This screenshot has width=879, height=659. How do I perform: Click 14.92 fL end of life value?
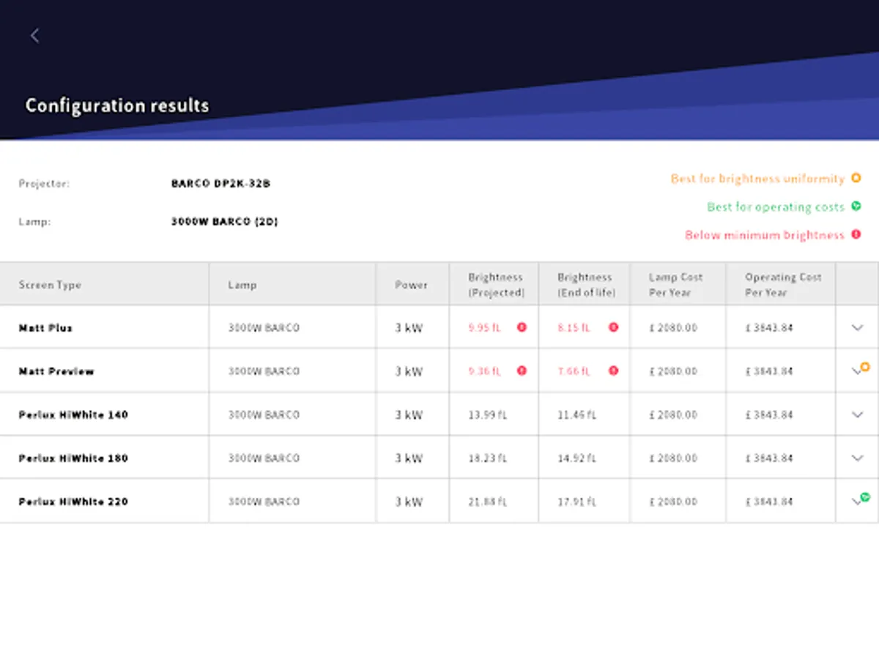(x=576, y=458)
